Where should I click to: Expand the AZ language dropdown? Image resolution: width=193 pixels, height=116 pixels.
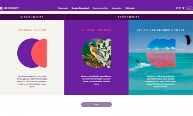point(189,8)
